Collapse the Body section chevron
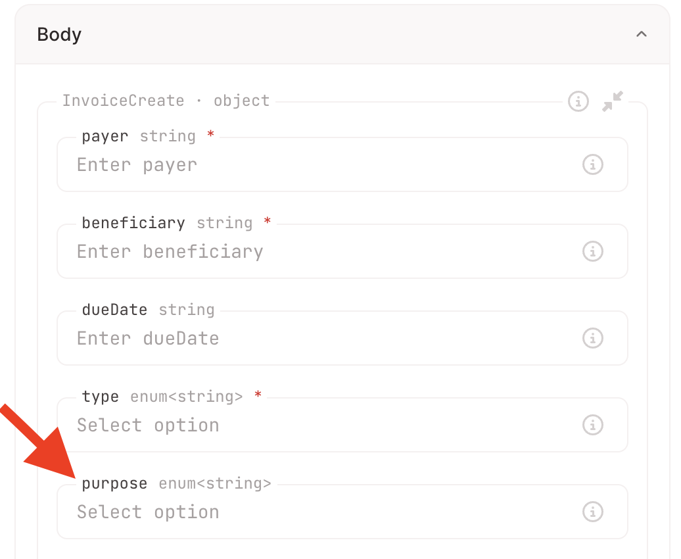The width and height of the screenshot is (681, 559). (x=642, y=34)
